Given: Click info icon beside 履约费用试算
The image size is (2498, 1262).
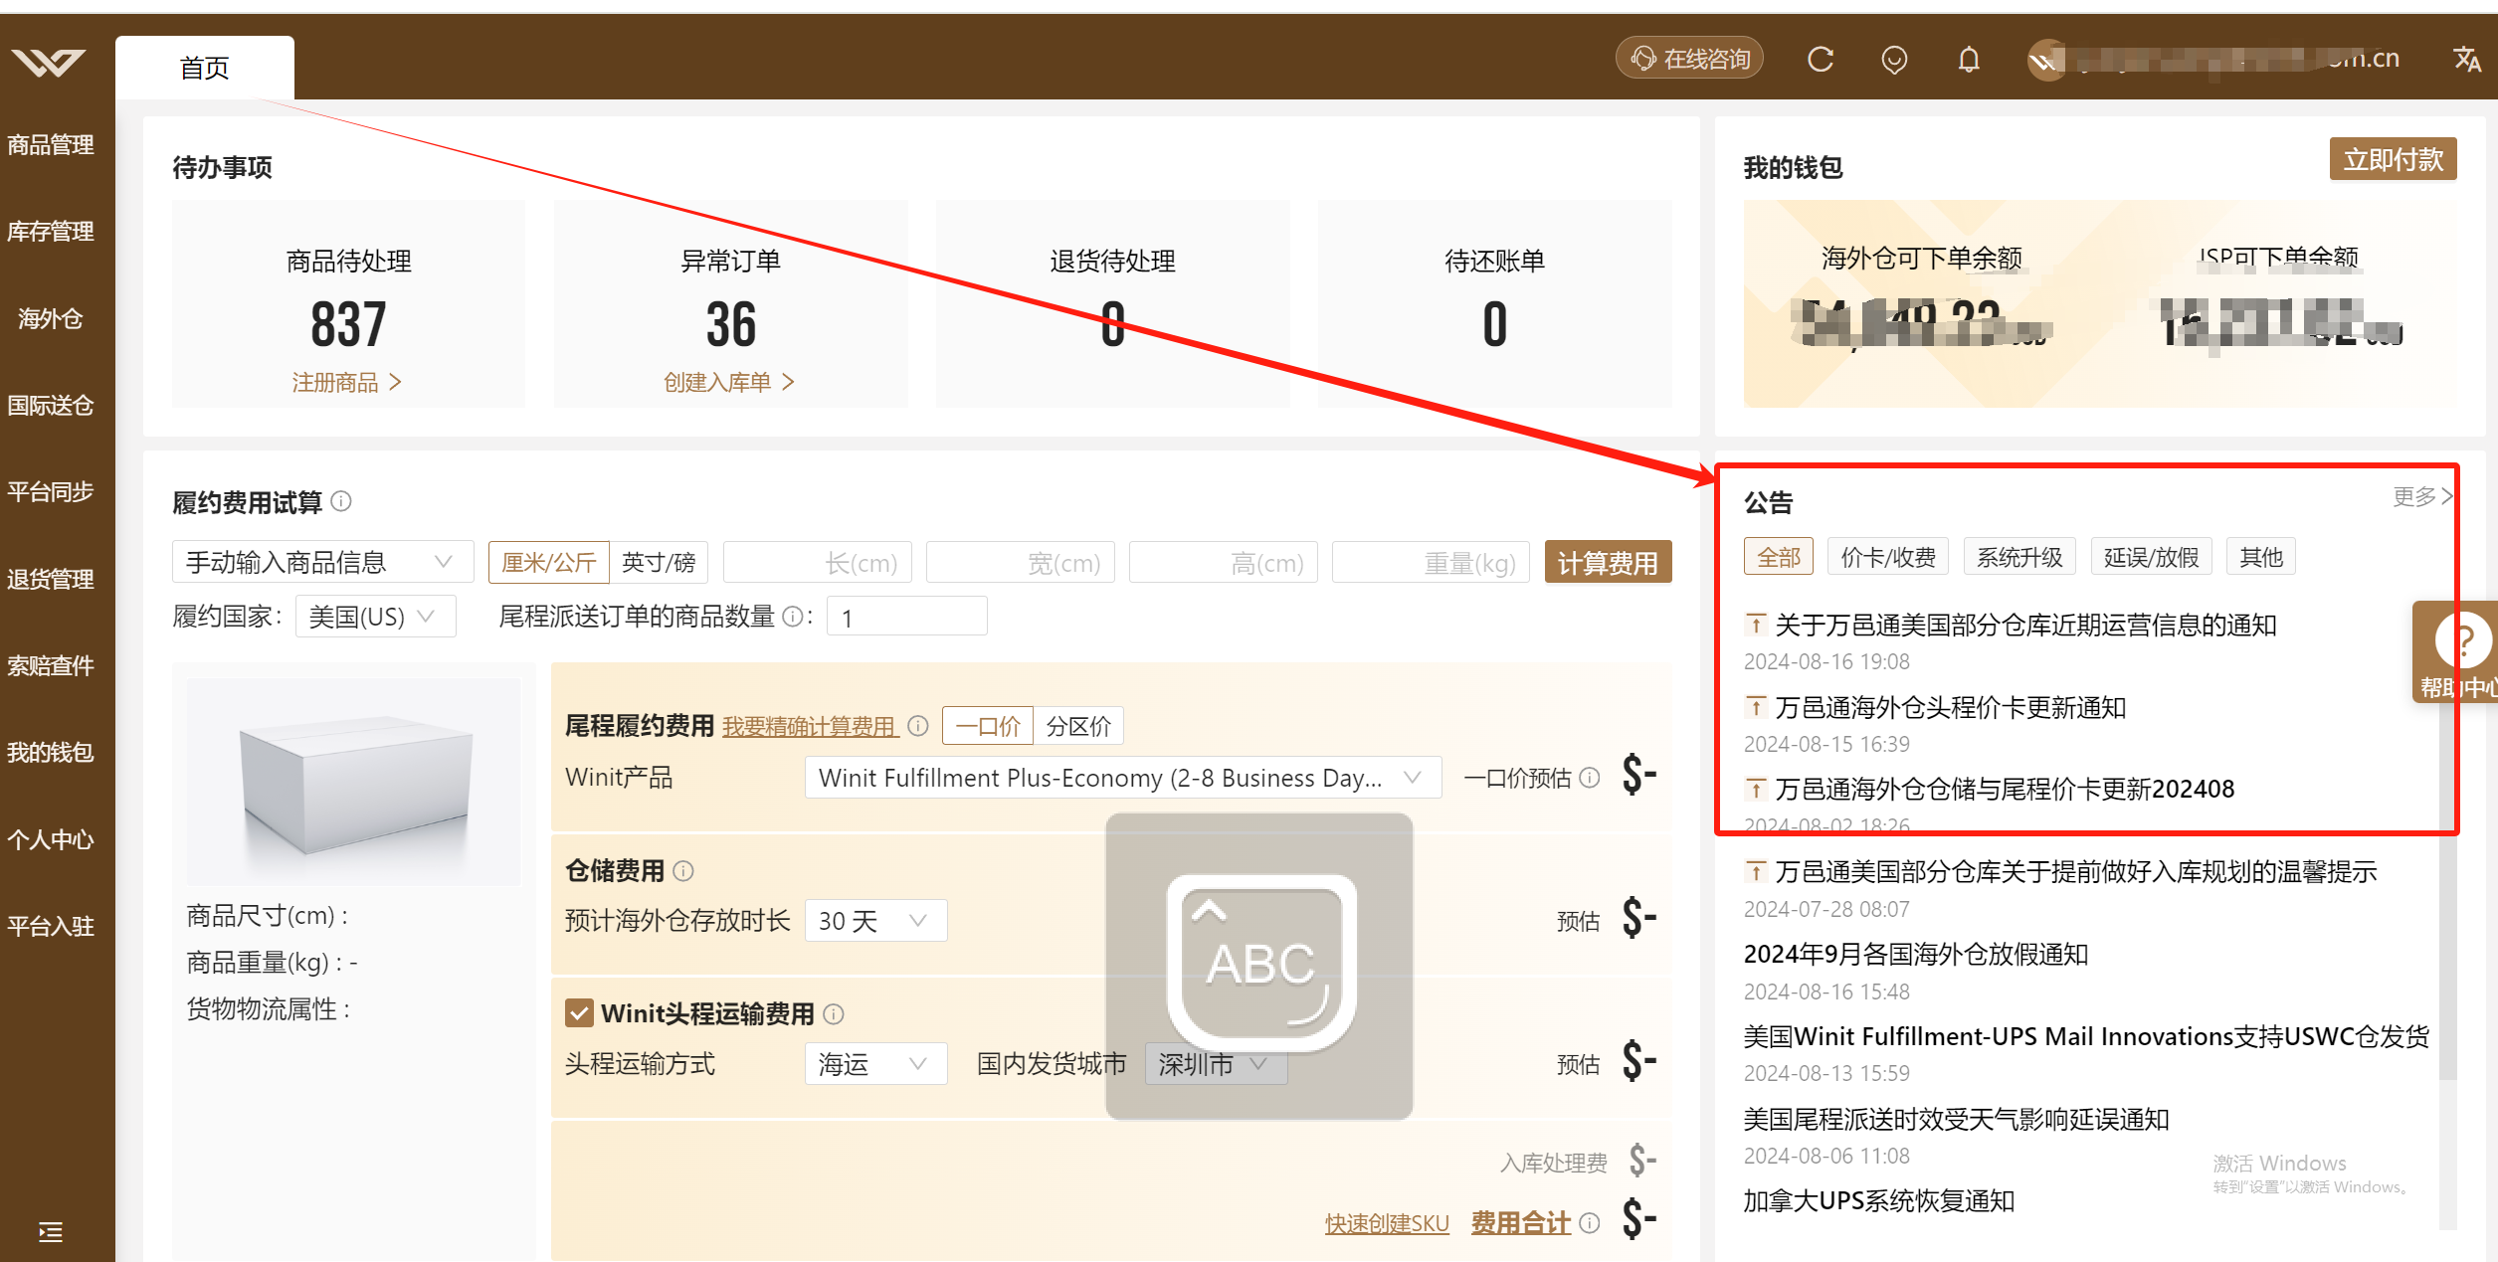Looking at the screenshot, I should (x=341, y=501).
